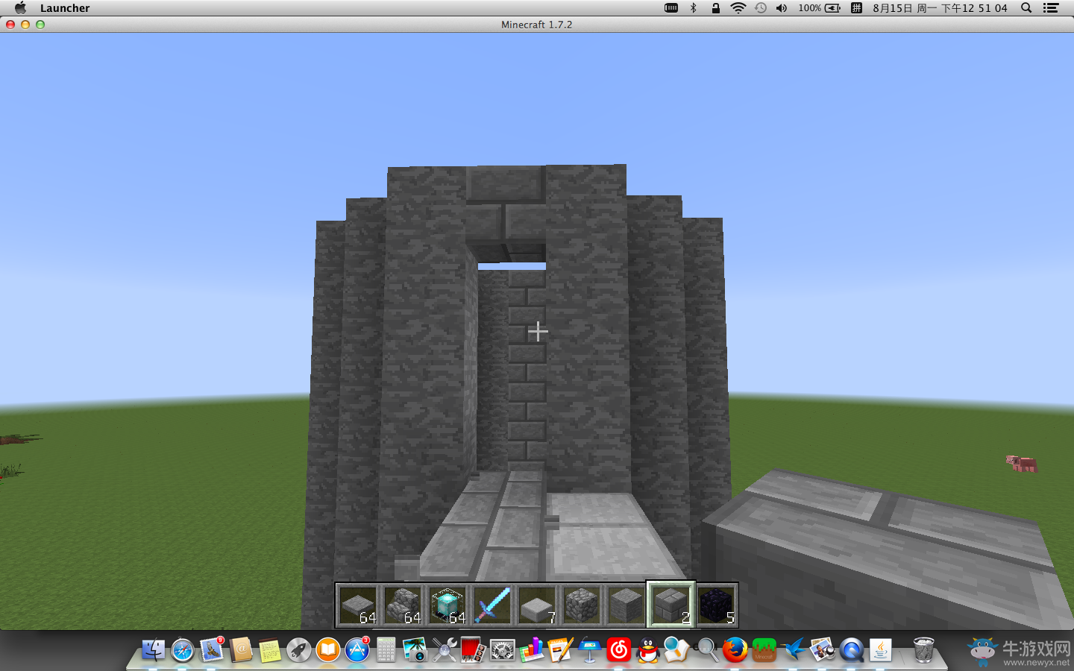Click the Minecraft grass block Dock icon
Image resolution: width=1074 pixels, height=671 pixels.
(x=764, y=649)
